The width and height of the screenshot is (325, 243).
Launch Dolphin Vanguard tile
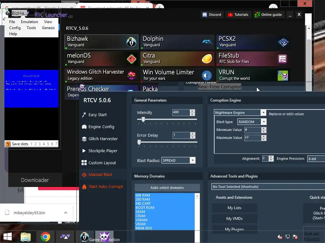pyautogui.click(x=177, y=42)
